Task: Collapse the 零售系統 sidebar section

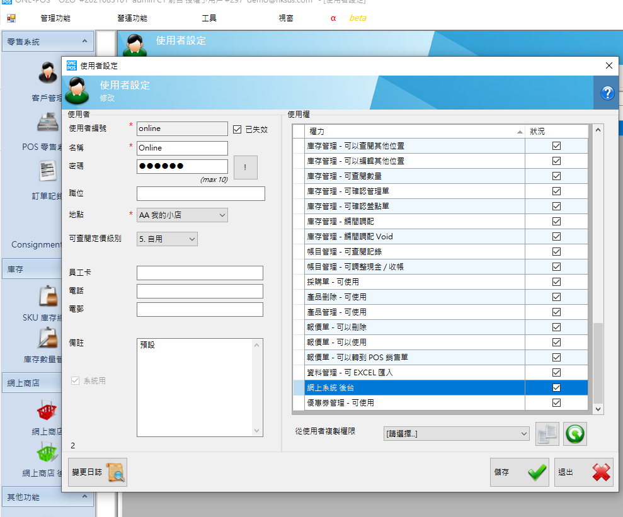Action: pos(84,41)
